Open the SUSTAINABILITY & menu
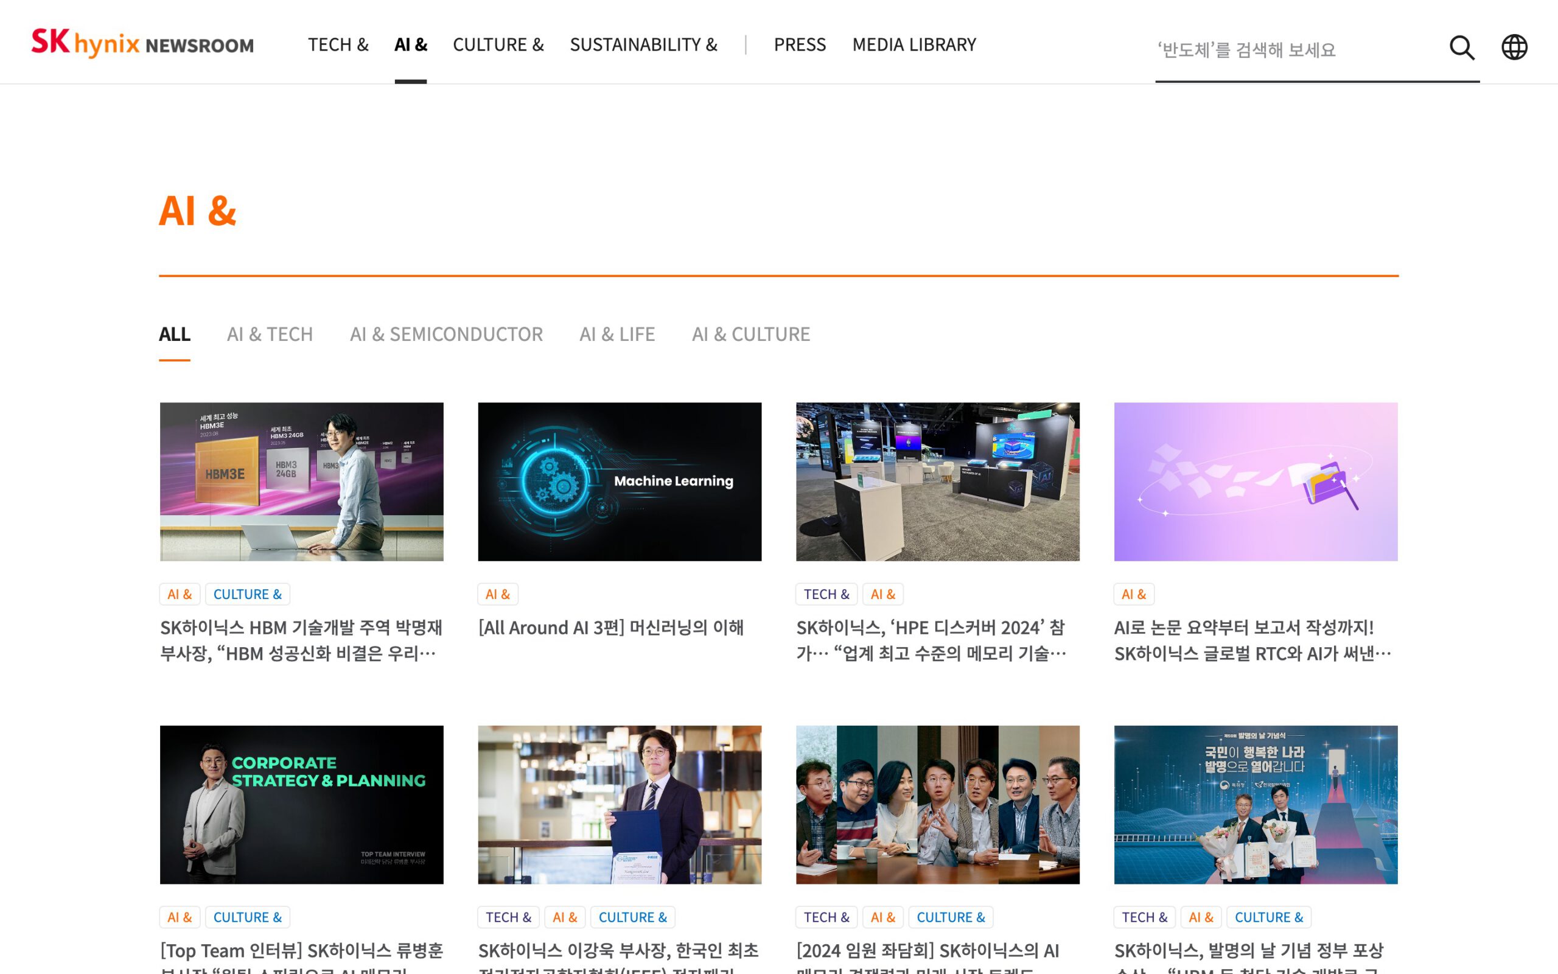 (x=643, y=44)
